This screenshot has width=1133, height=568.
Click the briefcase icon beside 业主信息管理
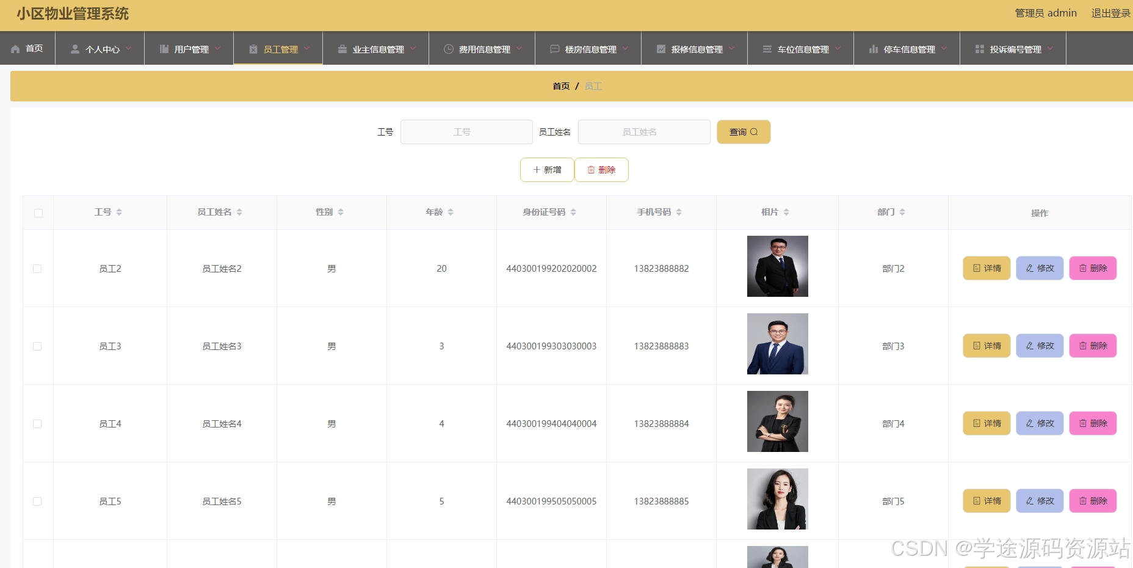click(342, 49)
